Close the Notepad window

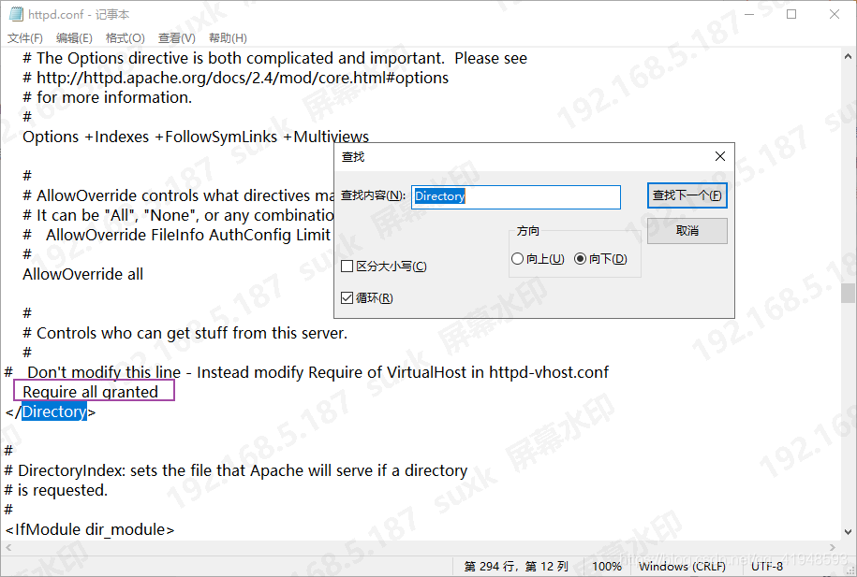tap(834, 14)
